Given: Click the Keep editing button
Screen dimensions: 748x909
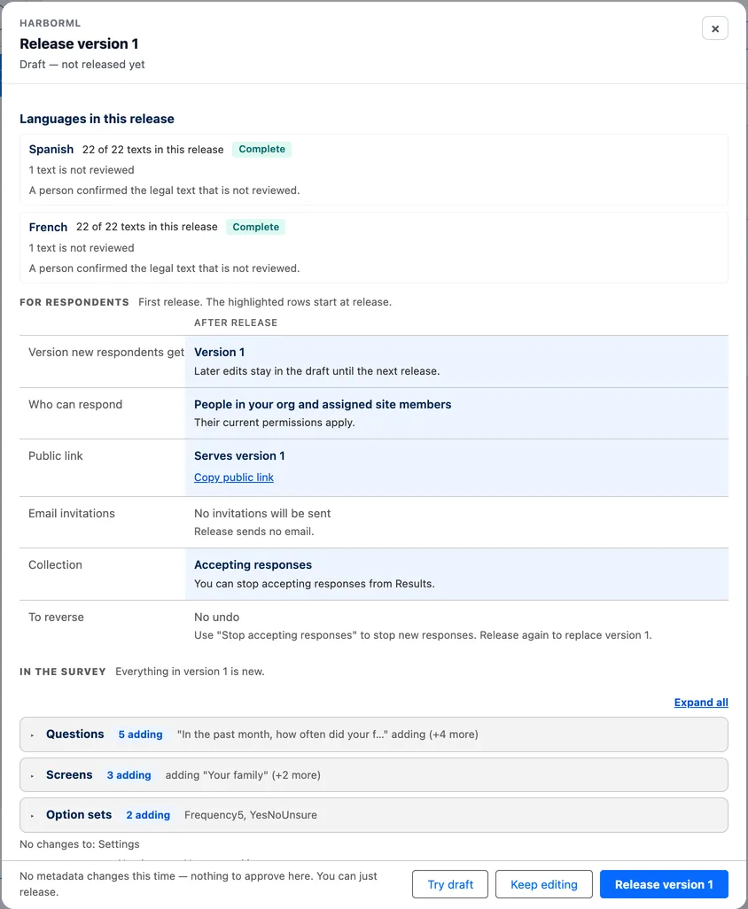Looking at the screenshot, I should 544,884.
